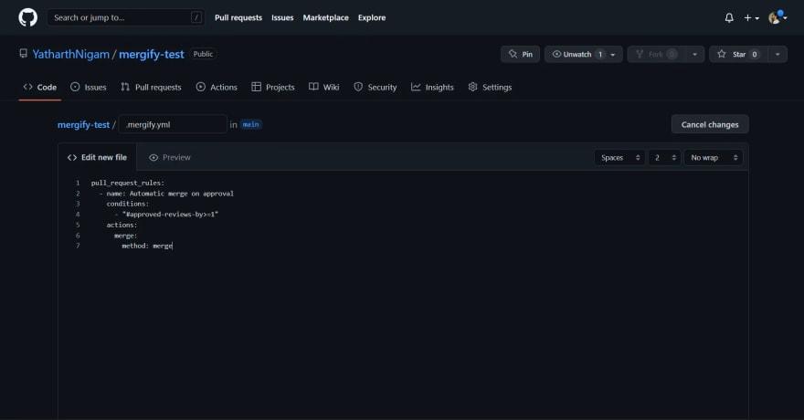This screenshot has width=804, height=420.
Task: Click the 'Automatic merge on approval' line
Action: [166, 194]
